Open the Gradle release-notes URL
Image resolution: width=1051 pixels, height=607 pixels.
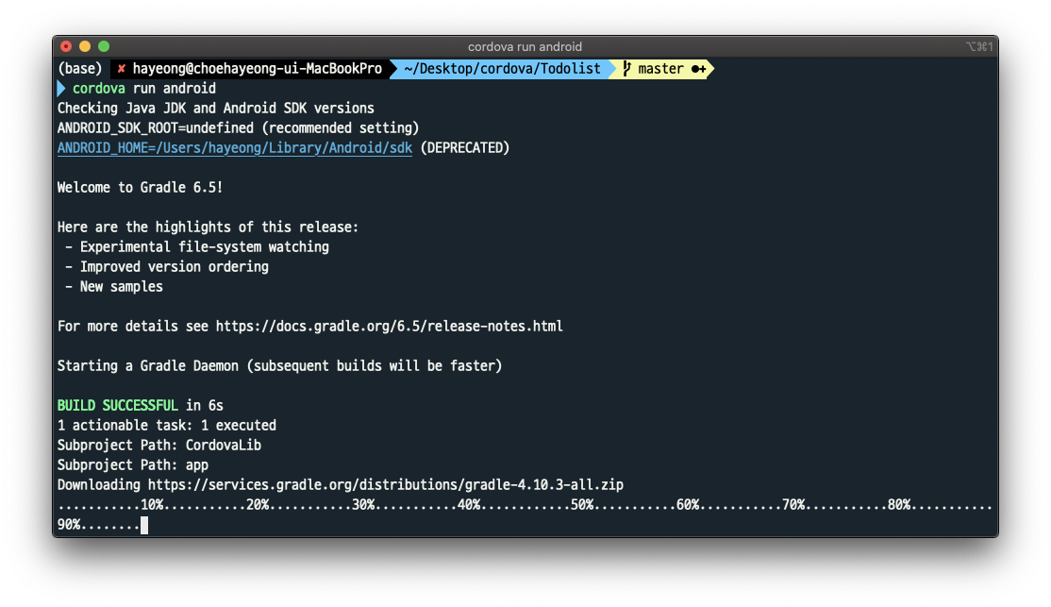390,326
